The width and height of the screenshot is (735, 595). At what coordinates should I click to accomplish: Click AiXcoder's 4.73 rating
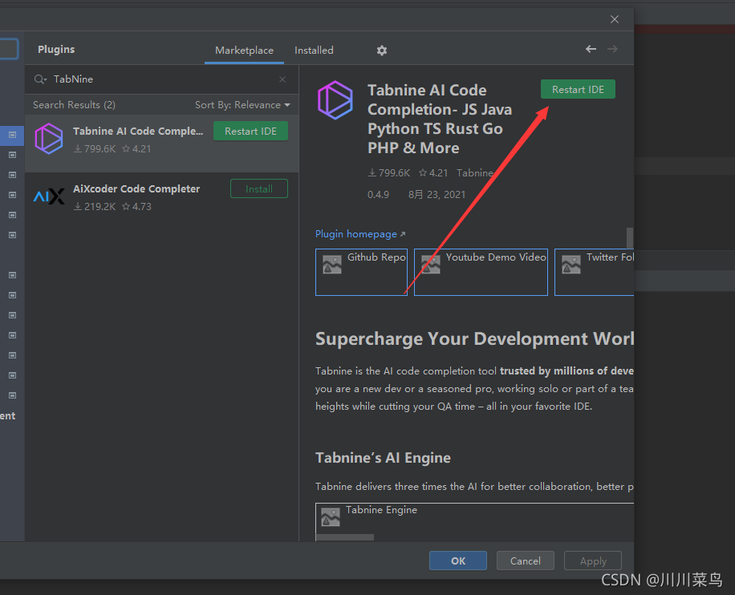click(x=137, y=207)
